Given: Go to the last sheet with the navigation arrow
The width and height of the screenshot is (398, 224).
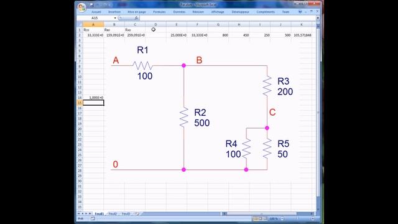Looking at the screenshot, I should pos(90,214).
